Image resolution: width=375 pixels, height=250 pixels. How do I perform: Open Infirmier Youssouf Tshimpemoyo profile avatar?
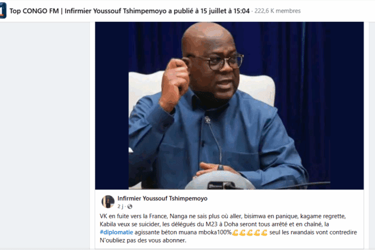tap(108, 201)
